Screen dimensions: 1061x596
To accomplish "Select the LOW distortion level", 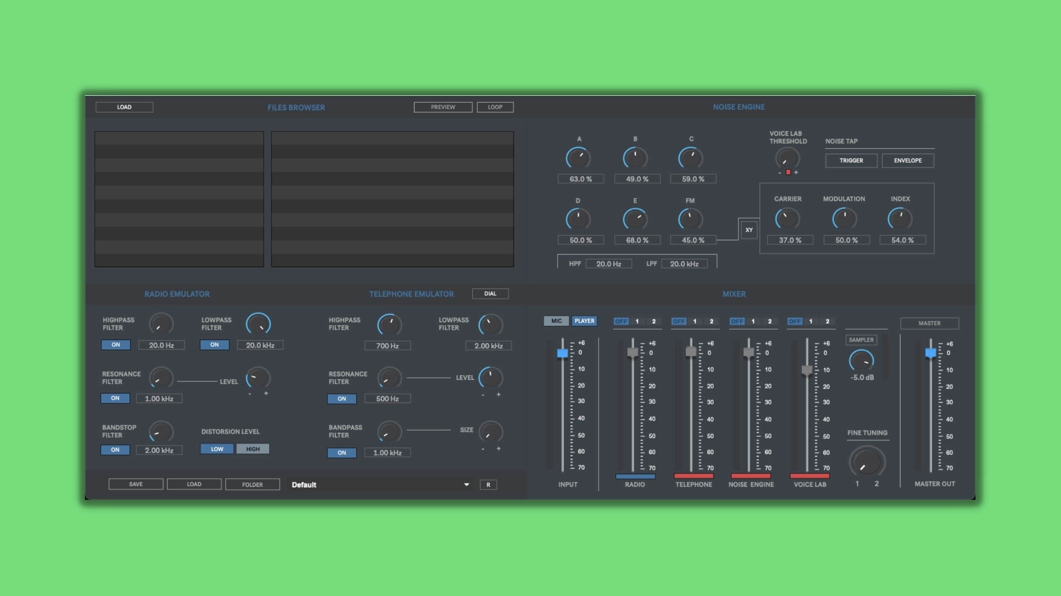I will [217, 449].
